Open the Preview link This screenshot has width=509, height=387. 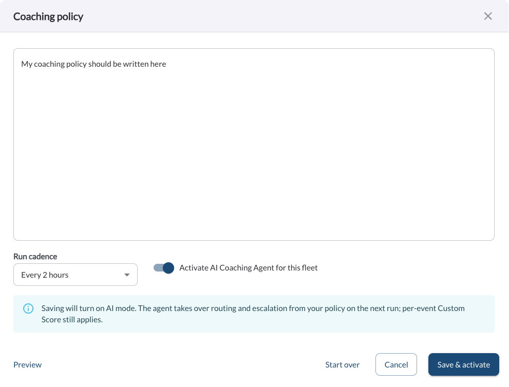coord(28,364)
